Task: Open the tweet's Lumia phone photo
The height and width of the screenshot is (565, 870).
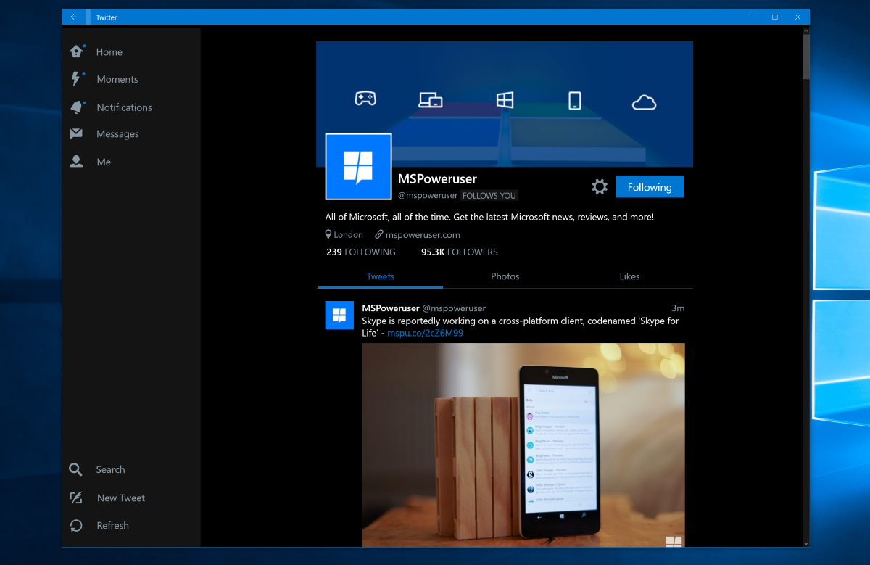Action: click(x=523, y=445)
